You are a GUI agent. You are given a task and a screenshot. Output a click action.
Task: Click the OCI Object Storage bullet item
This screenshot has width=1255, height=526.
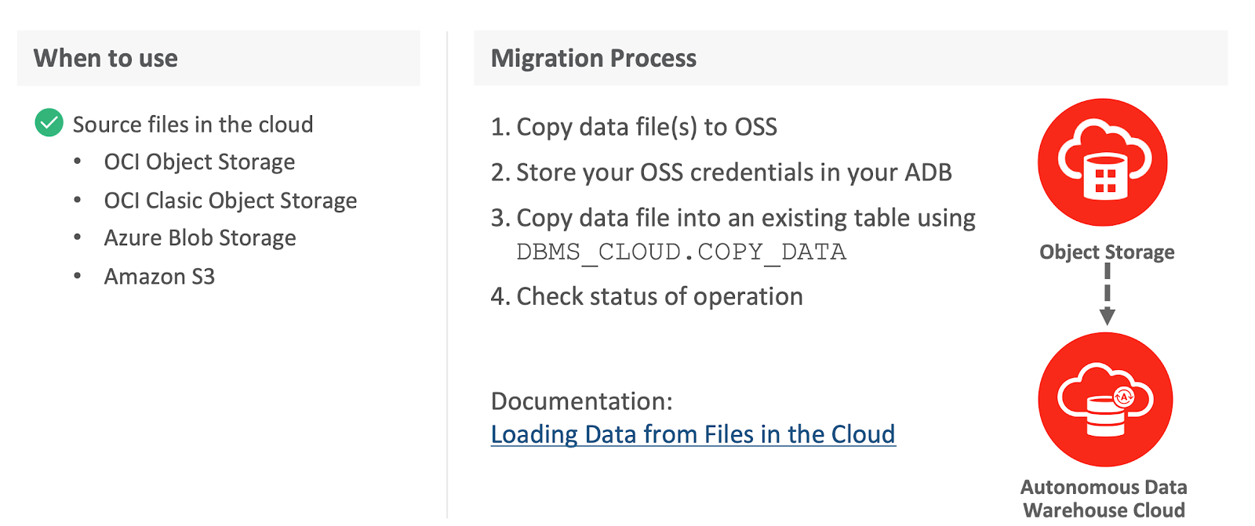[x=199, y=161]
